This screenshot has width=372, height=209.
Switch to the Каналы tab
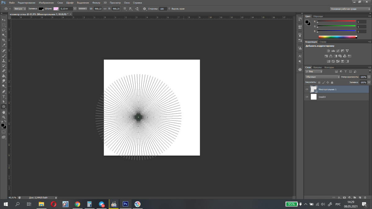(x=317, y=67)
